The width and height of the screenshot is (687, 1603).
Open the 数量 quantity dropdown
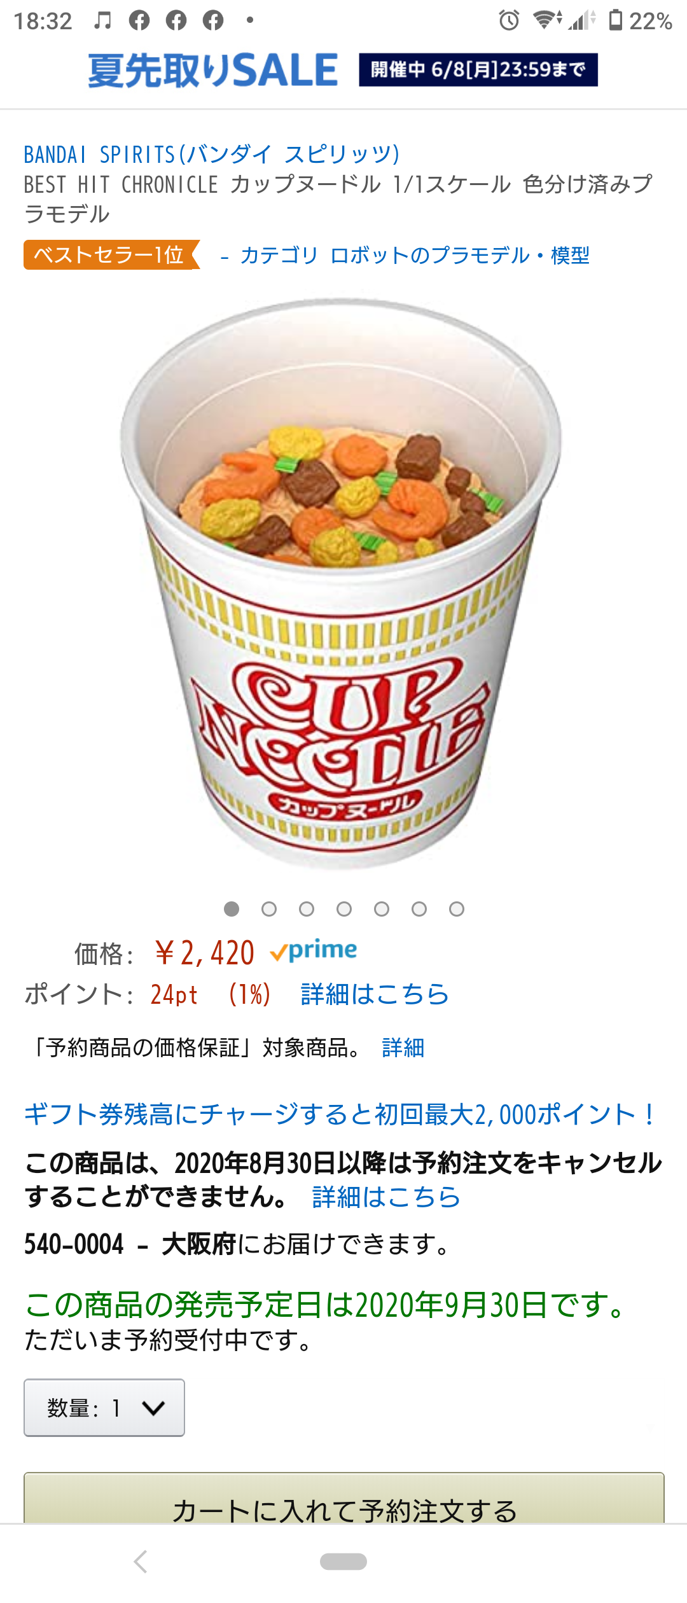point(104,1407)
